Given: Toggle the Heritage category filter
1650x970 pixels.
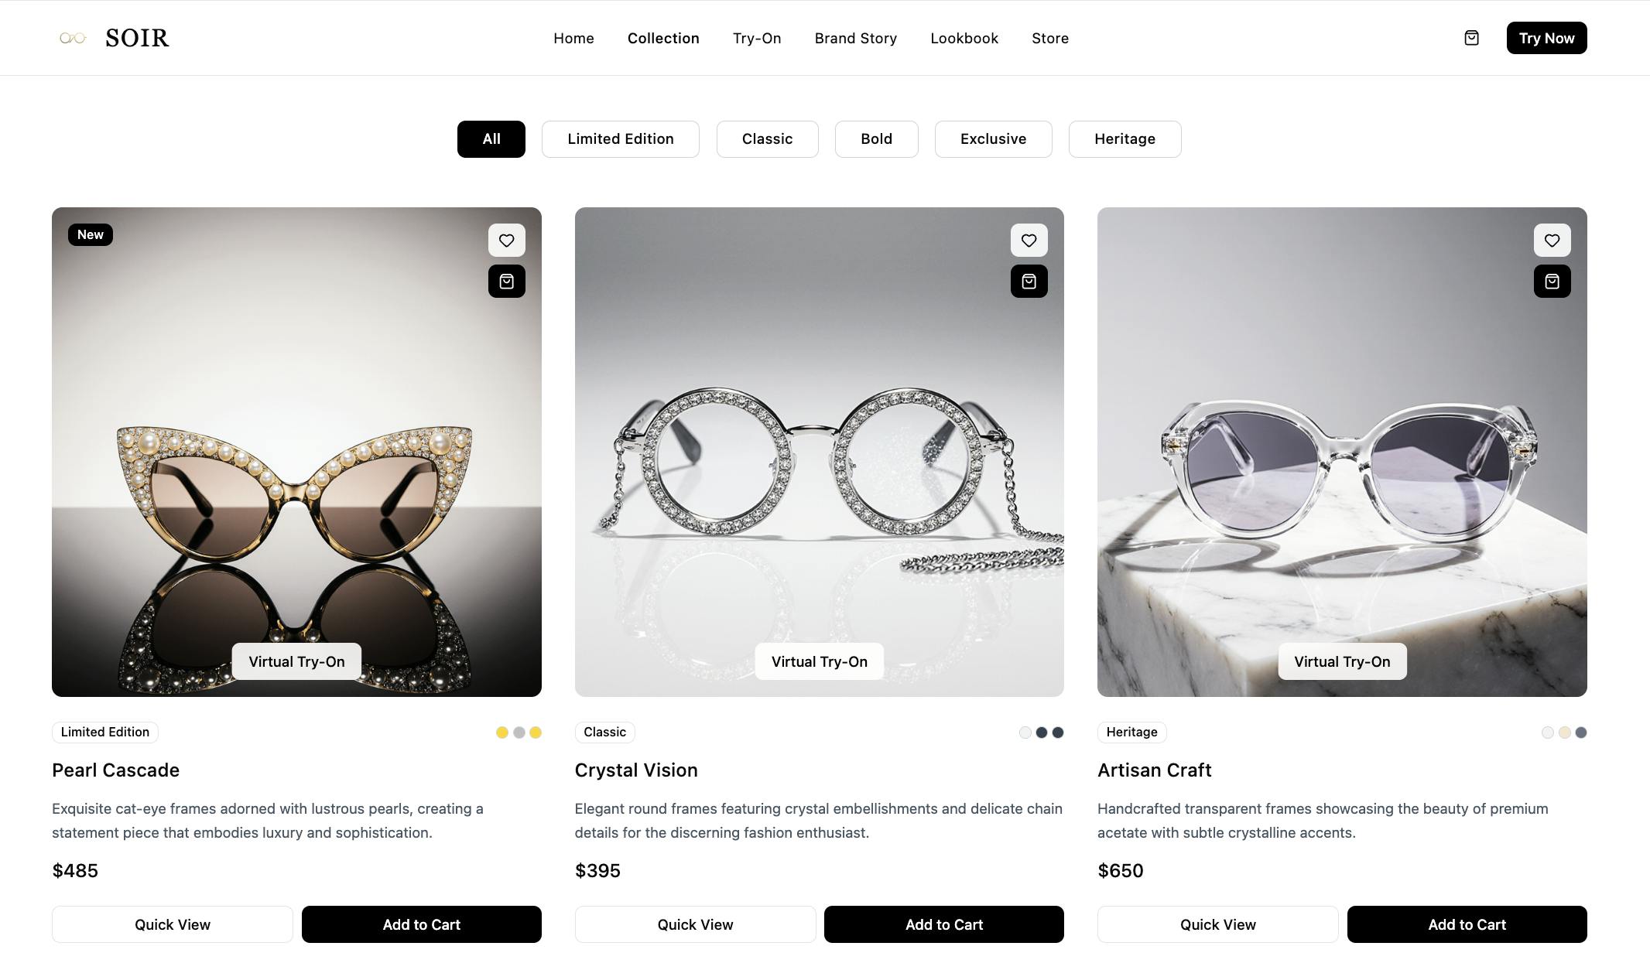Looking at the screenshot, I should (1125, 139).
